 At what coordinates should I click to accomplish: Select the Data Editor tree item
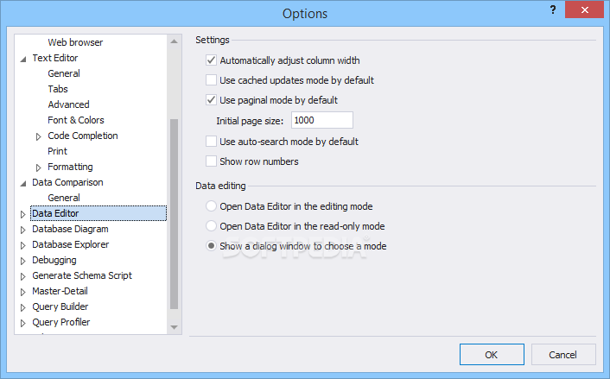coord(98,213)
